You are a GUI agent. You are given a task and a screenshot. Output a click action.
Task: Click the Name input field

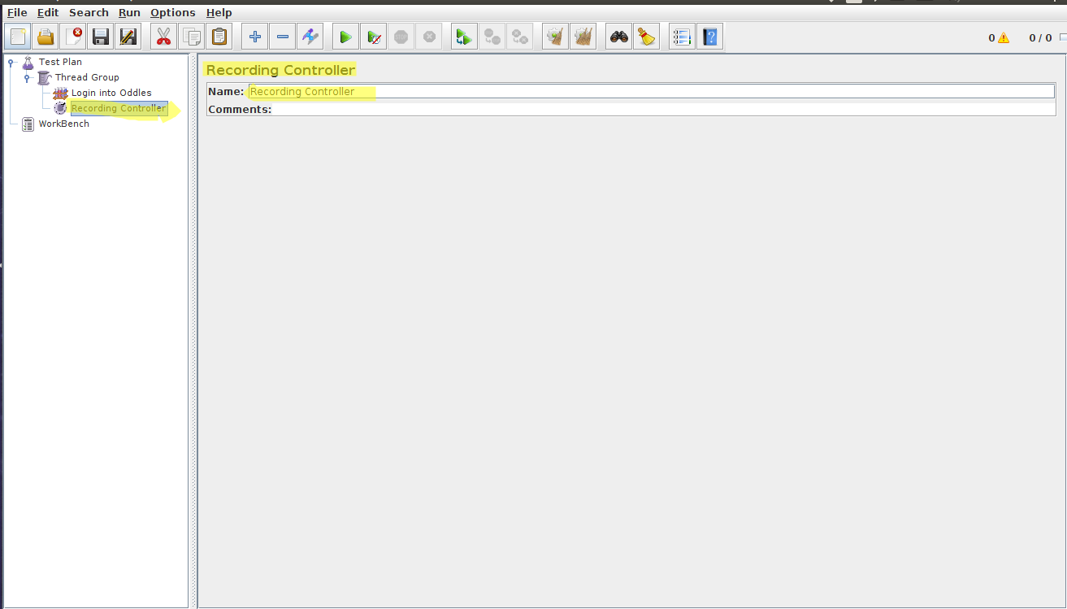click(651, 92)
